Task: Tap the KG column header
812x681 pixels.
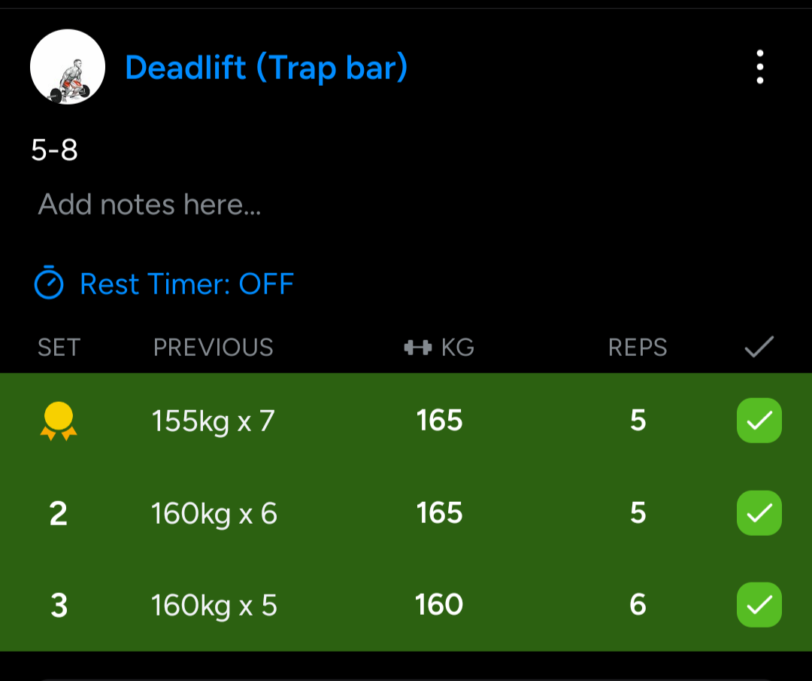Action: tap(456, 347)
